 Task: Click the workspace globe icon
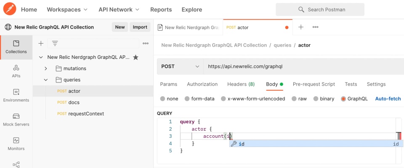pyautogui.click(x=8, y=27)
